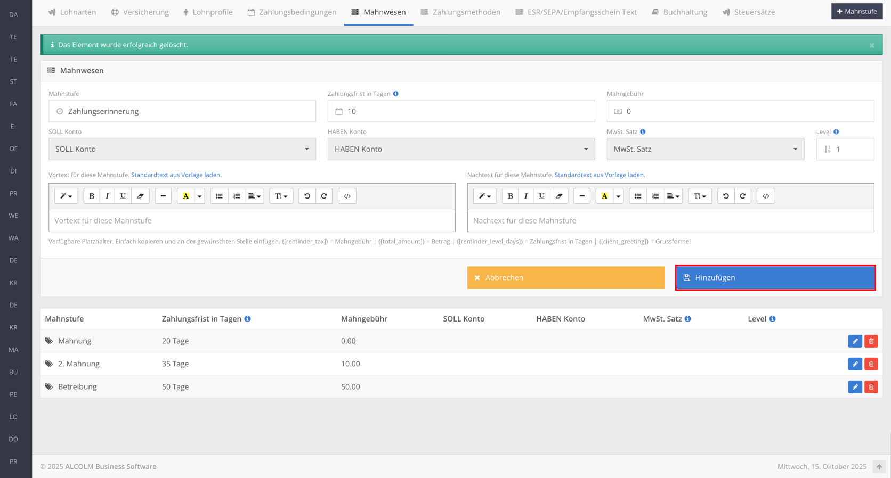Click undo in the Vortext editor toolbar
Image resolution: width=891 pixels, height=478 pixels.
click(307, 196)
